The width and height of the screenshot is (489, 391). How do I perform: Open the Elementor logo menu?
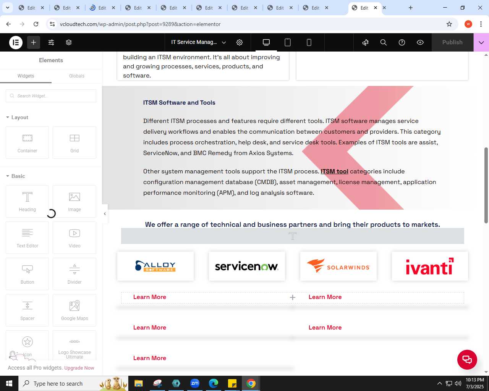click(x=16, y=42)
